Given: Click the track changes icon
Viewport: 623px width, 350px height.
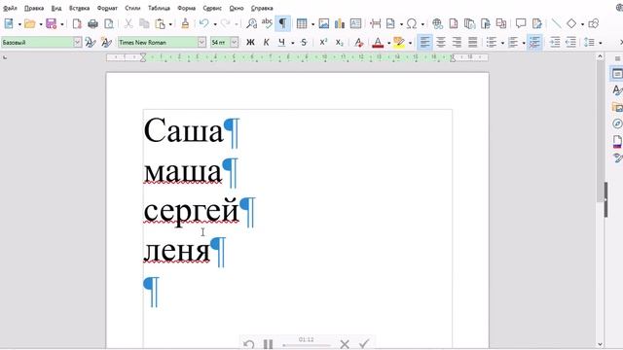Looking at the screenshot, I should 536,23.
